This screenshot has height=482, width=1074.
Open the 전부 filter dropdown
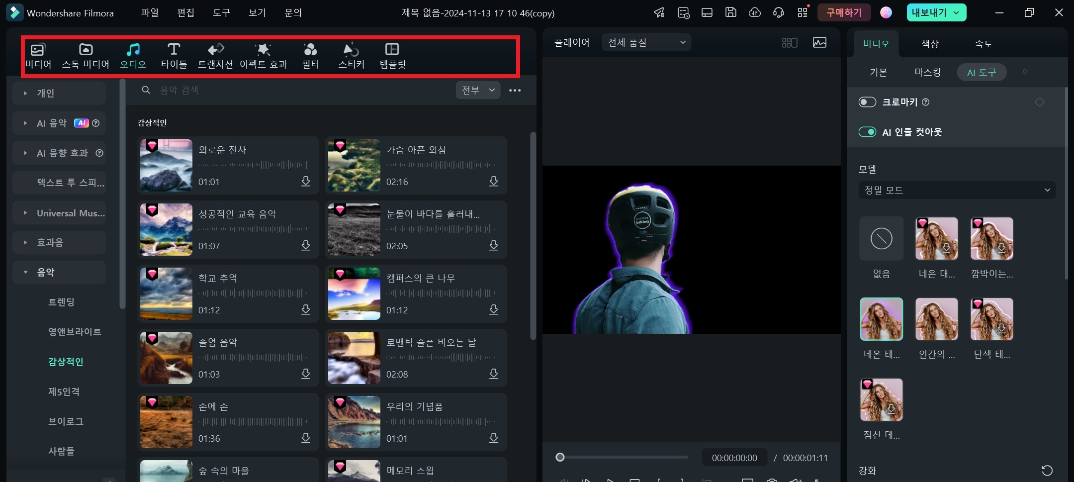point(478,90)
